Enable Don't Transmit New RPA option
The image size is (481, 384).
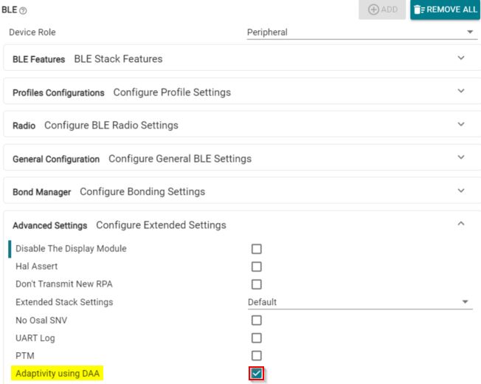pos(257,284)
